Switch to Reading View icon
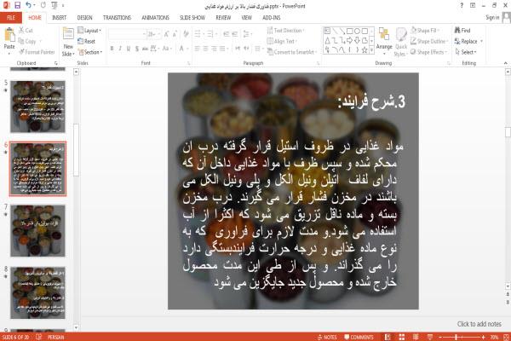Screen dimensions: 511x341 pyautogui.click(x=416, y=337)
